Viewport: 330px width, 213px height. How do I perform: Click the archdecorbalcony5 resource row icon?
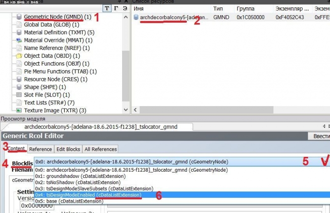136,17
